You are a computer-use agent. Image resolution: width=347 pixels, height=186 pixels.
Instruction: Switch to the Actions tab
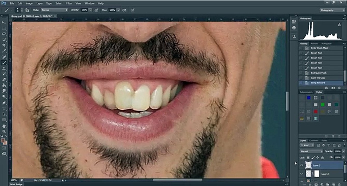314,43
